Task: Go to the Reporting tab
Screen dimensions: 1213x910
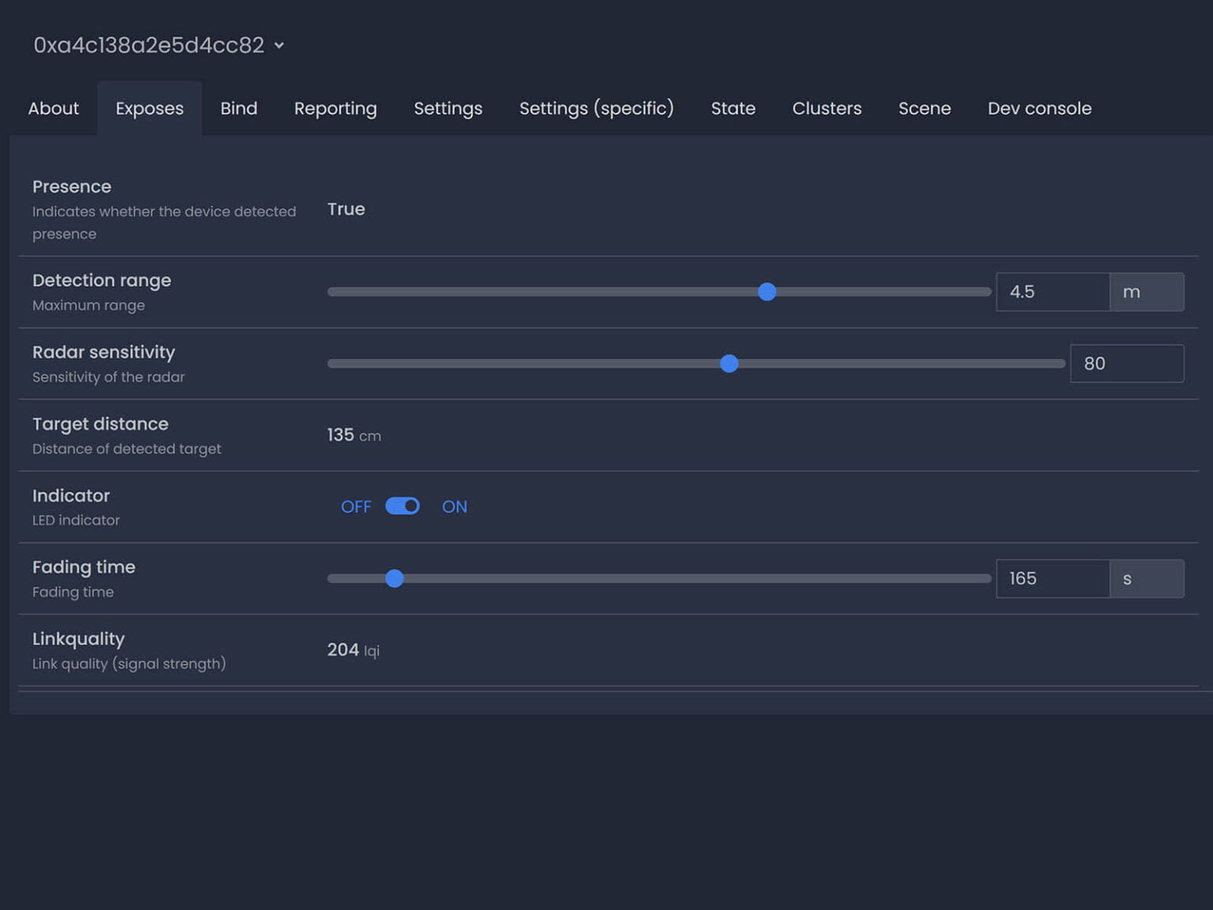Action: tap(335, 108)
